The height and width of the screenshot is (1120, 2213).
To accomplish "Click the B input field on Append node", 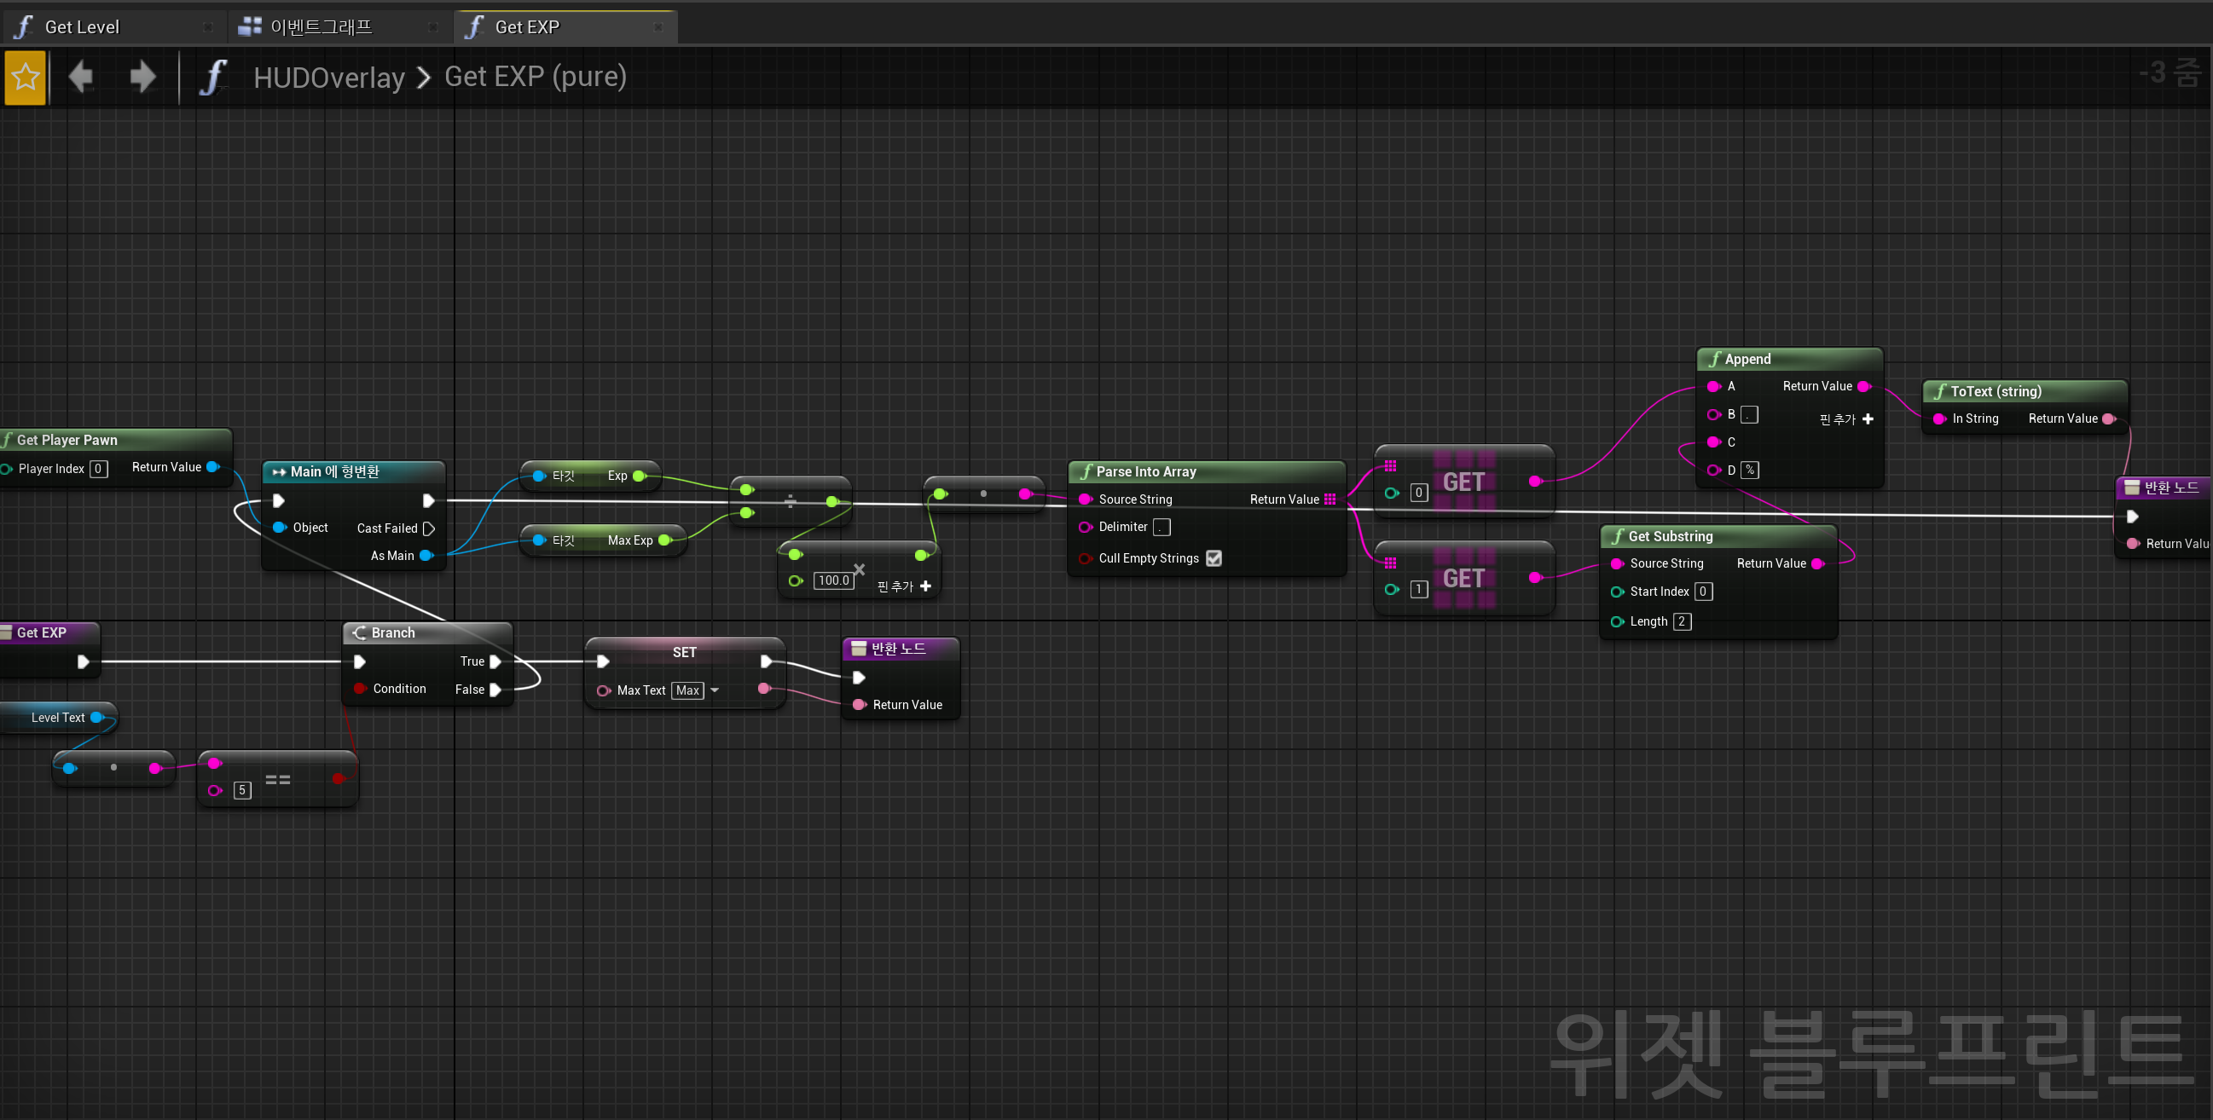I will (1749, 415).
